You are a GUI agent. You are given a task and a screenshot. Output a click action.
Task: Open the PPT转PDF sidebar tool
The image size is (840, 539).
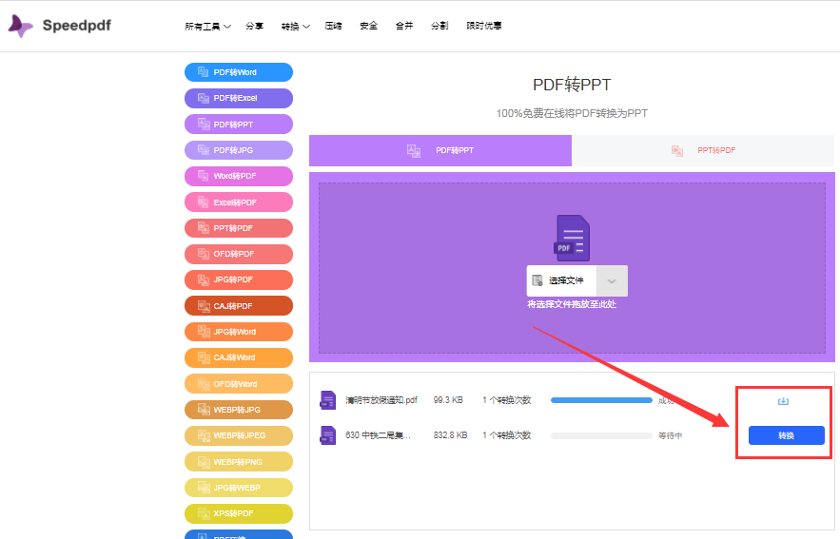(239, 228)
